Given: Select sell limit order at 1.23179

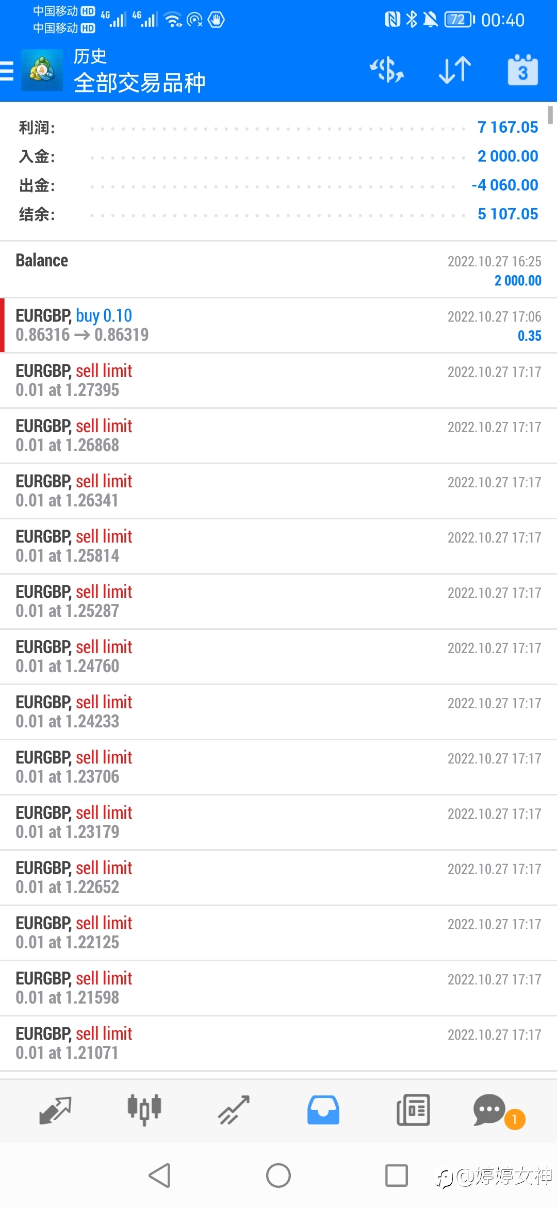Looking at the screenshot, I should click(x=278, y=822).
